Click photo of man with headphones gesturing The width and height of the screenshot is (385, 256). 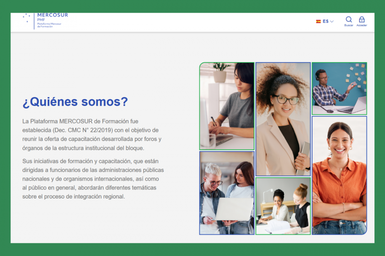pyautogui.click(x=339, y=88)
